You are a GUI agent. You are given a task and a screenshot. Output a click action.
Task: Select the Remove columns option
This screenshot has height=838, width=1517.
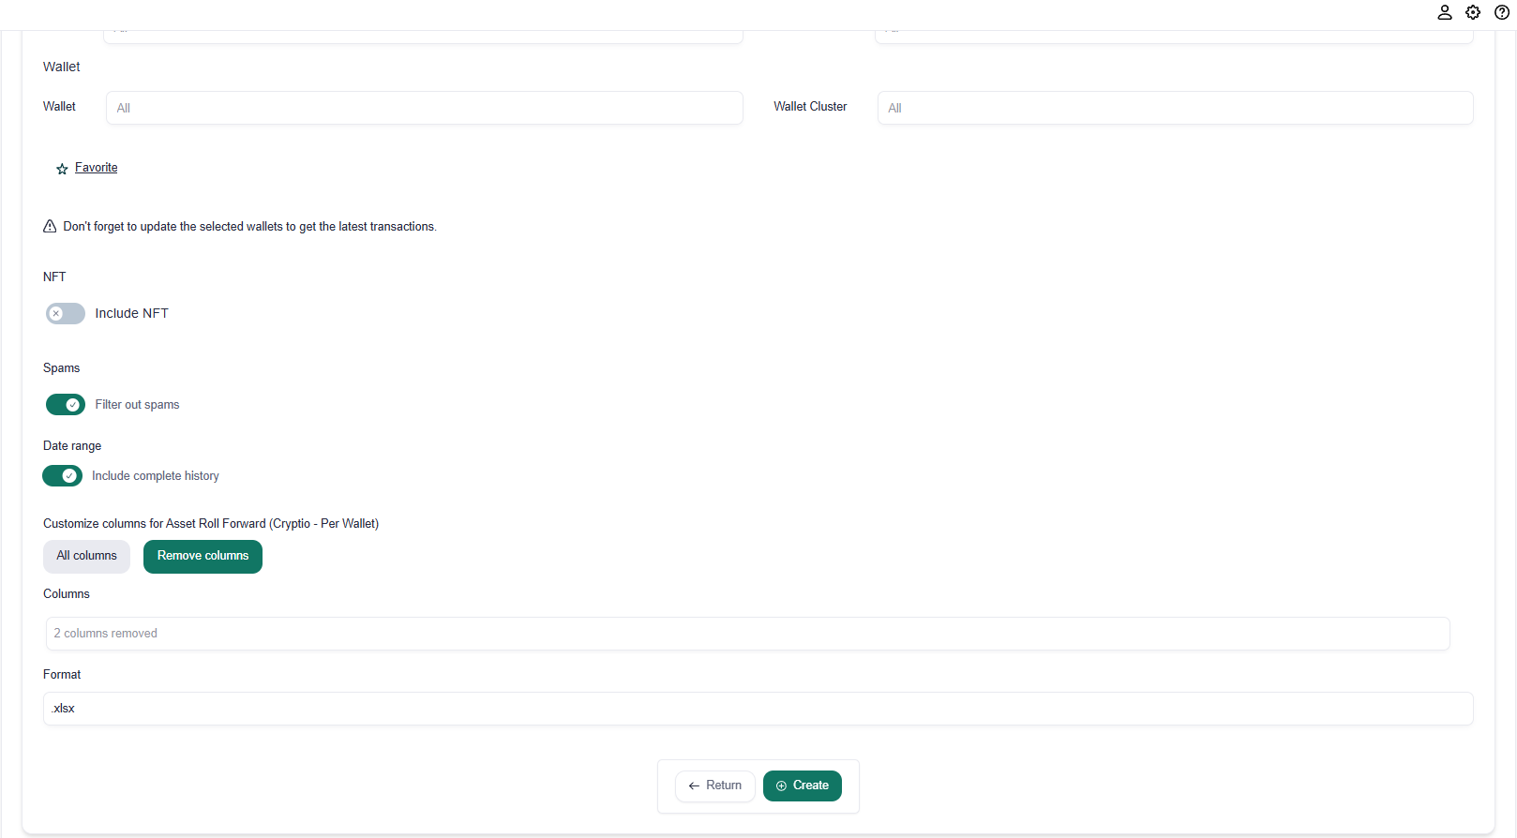203,557
